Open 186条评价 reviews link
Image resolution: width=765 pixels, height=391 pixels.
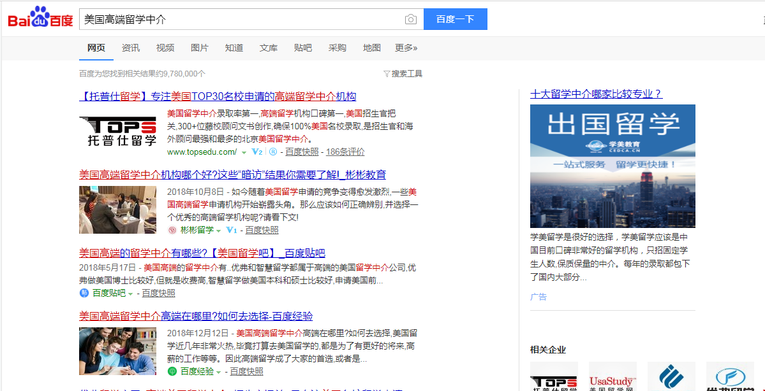[x=345, y=152]
